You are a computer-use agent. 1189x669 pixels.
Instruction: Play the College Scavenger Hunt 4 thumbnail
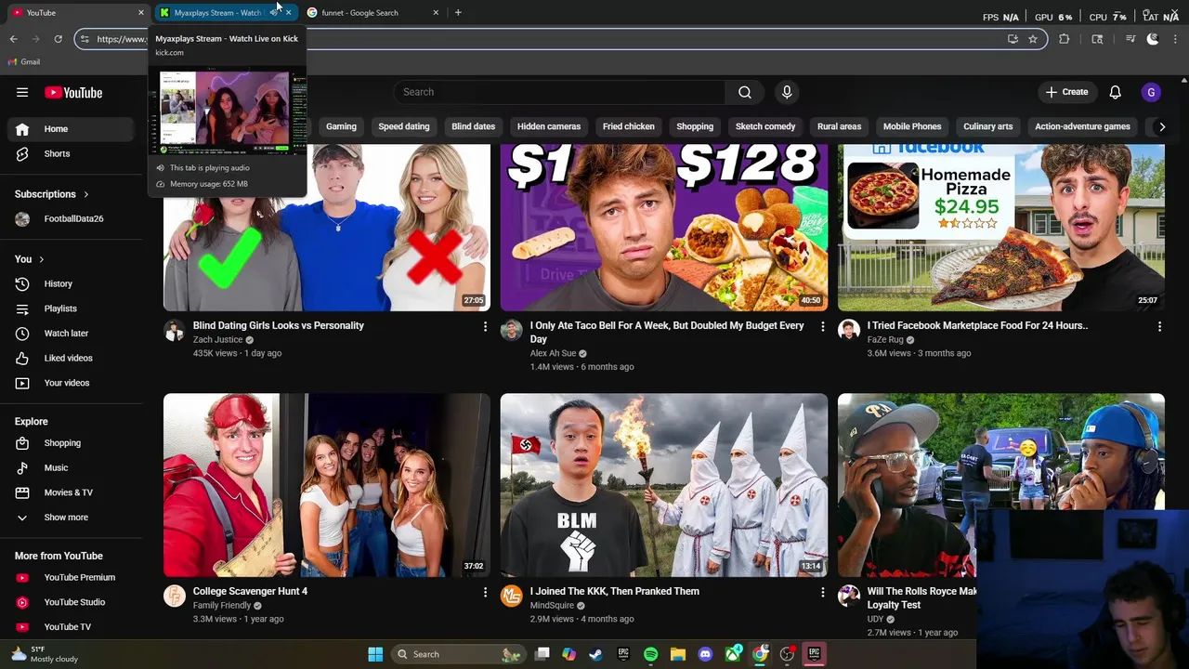pos(327,485)
